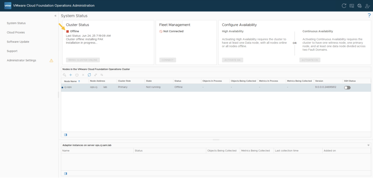The image size is (373, 179).
Task: Open Support in sidebar
Action: click(x=12, y=51)
